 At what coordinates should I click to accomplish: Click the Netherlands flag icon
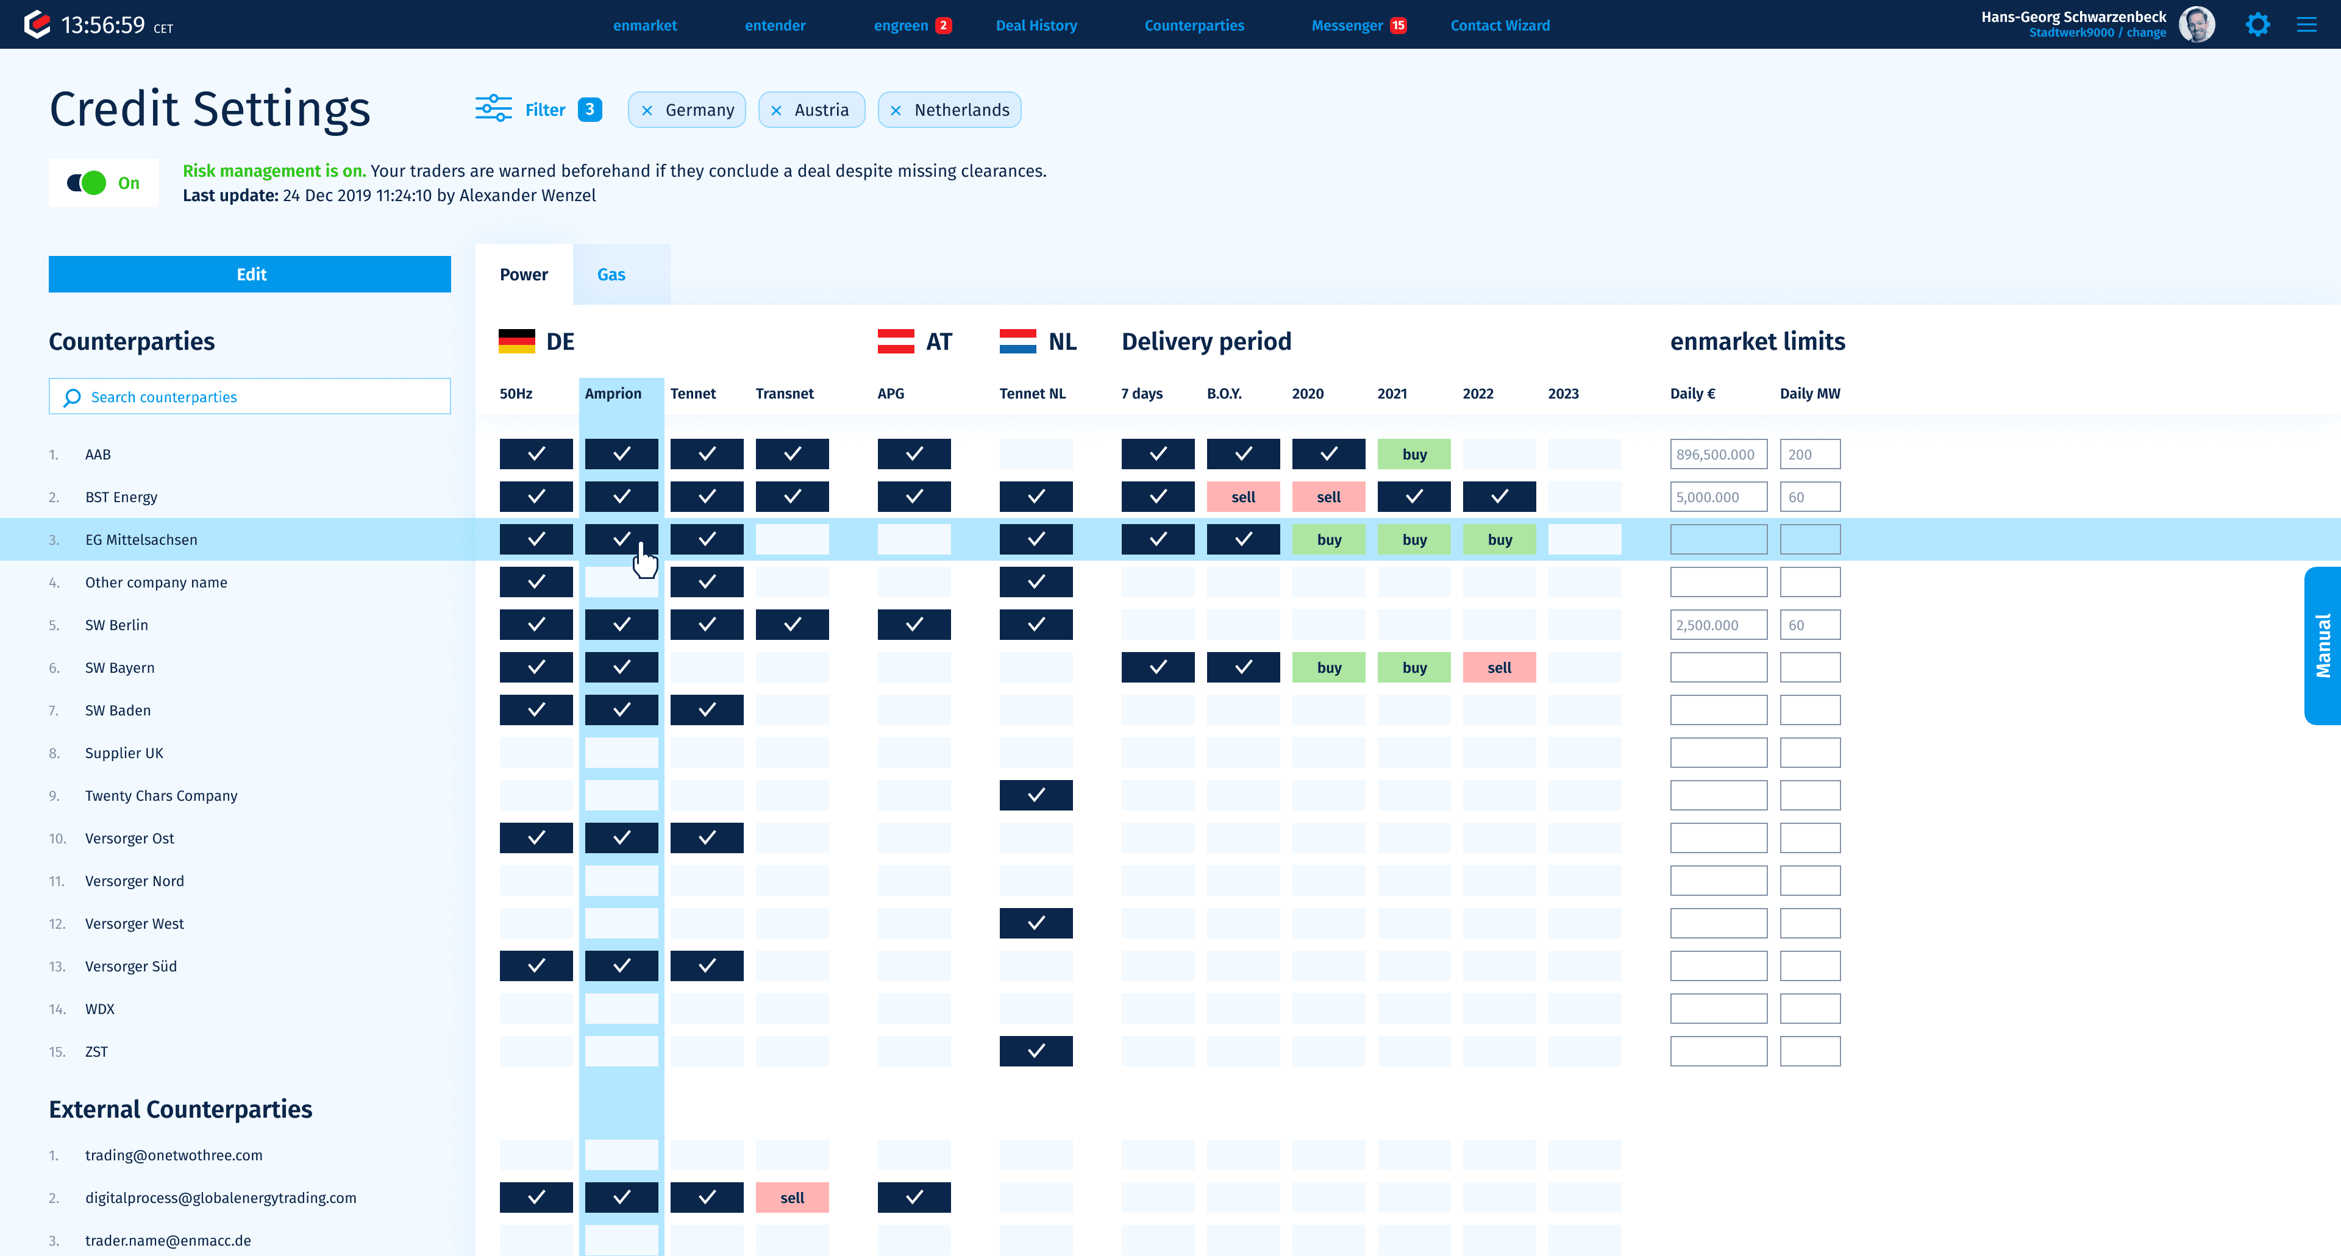point(1018,341)
